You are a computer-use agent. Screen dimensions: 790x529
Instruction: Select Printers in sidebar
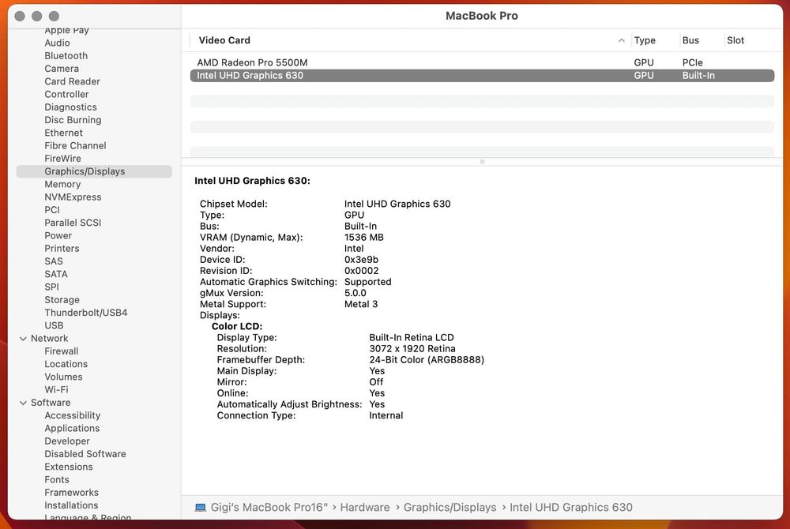(62, 248)
